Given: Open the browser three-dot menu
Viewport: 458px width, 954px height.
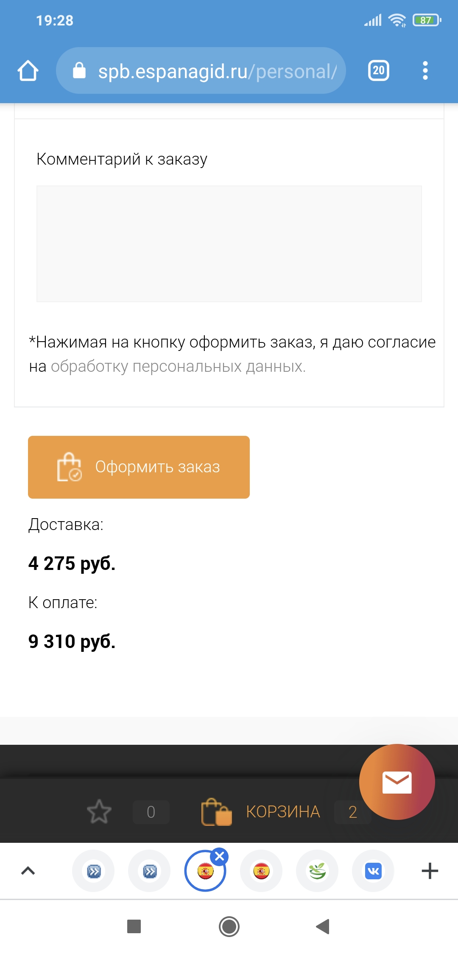Looking at the screenshot, I should pos(425,70).
